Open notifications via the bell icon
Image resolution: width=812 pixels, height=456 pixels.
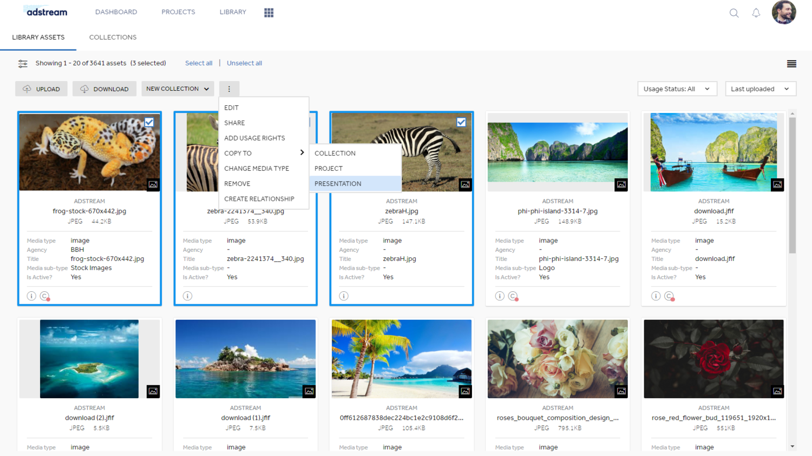[757, 12]
